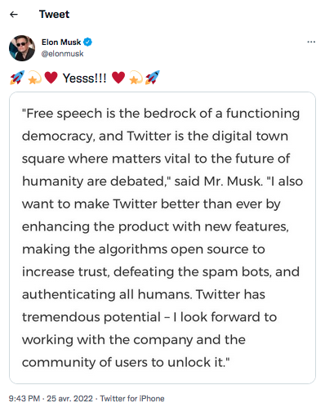Click the dizzy star emoji after Yesss
The image size is (325, 412).
(136, 78)
